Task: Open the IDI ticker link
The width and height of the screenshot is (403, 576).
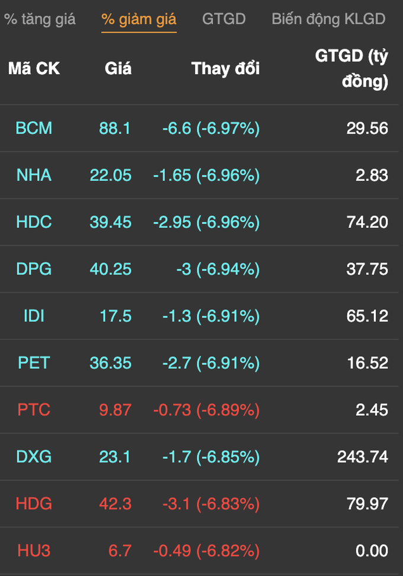Action: tap(34, 316)
